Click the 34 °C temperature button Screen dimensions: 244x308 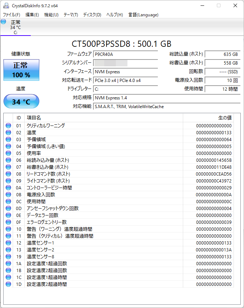point(21,102)
